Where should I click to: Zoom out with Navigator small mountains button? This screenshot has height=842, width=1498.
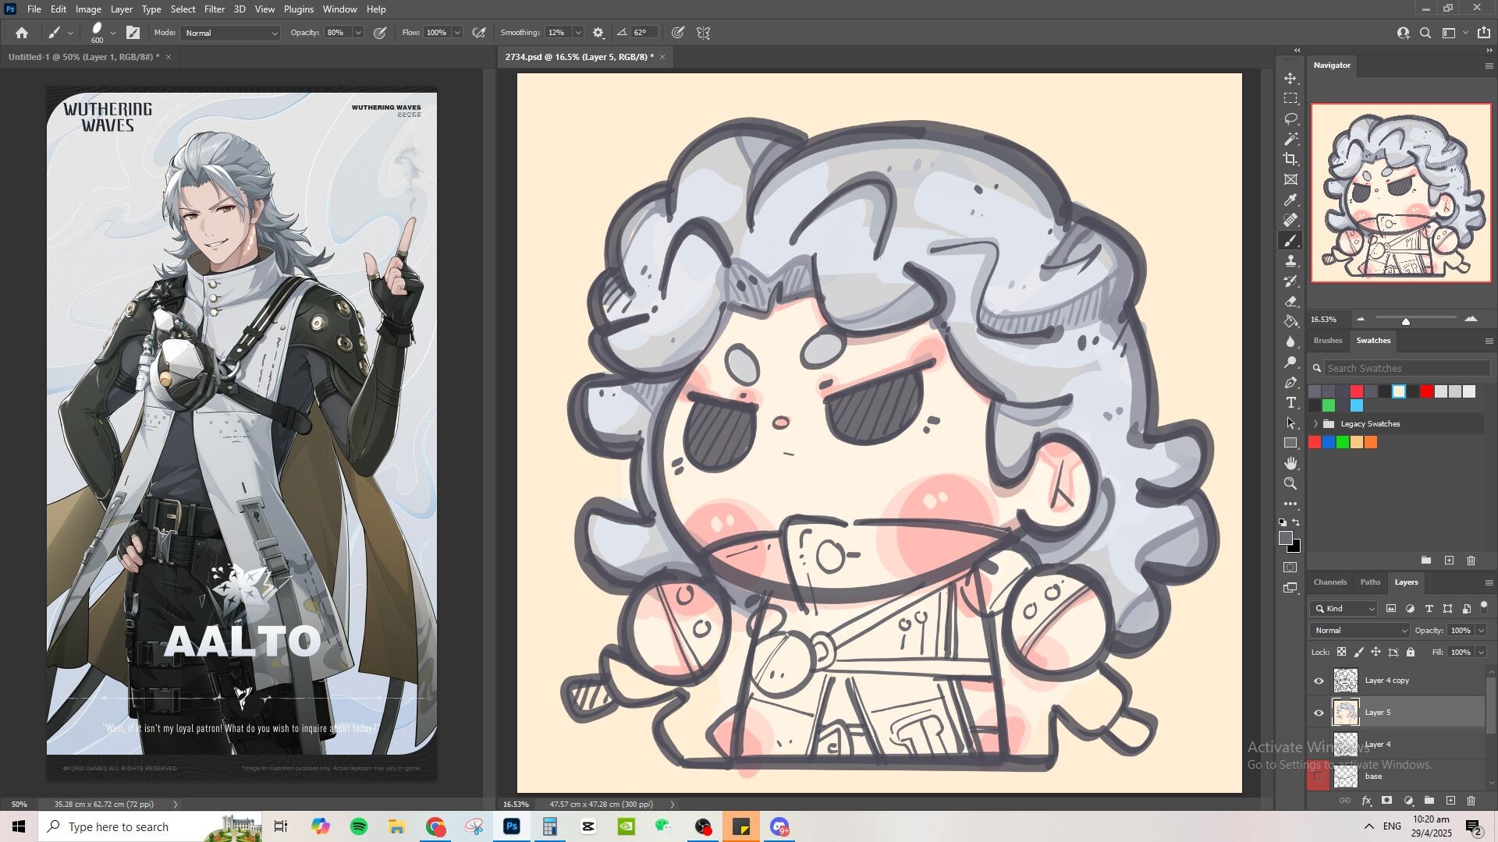click(x=1361, y=320)
